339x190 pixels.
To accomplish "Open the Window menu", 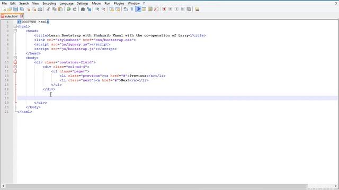I will pyautogui.click(x=133, y=4).
